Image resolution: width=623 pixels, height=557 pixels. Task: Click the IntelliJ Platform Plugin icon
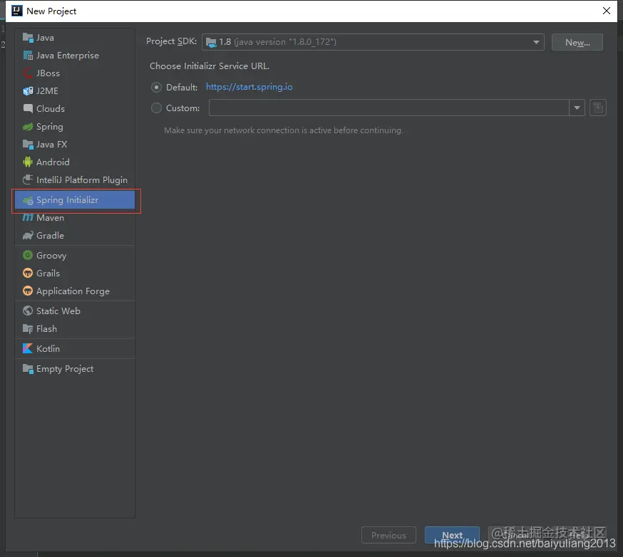click(28, 179)
